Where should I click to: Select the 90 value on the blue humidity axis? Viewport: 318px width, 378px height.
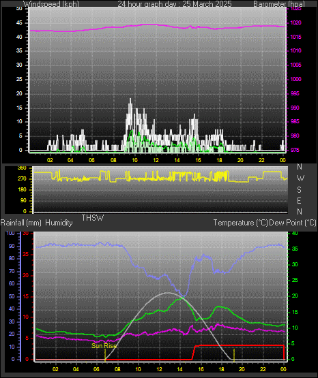pos(12,246)
